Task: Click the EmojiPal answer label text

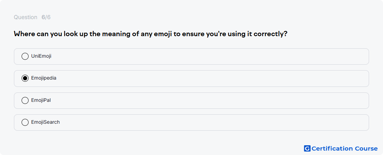Action: click(41, 100)
